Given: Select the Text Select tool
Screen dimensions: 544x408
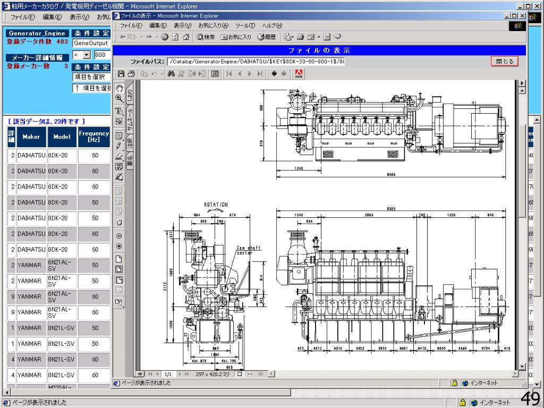Looking at the screenshot, I should click(119, 110).
